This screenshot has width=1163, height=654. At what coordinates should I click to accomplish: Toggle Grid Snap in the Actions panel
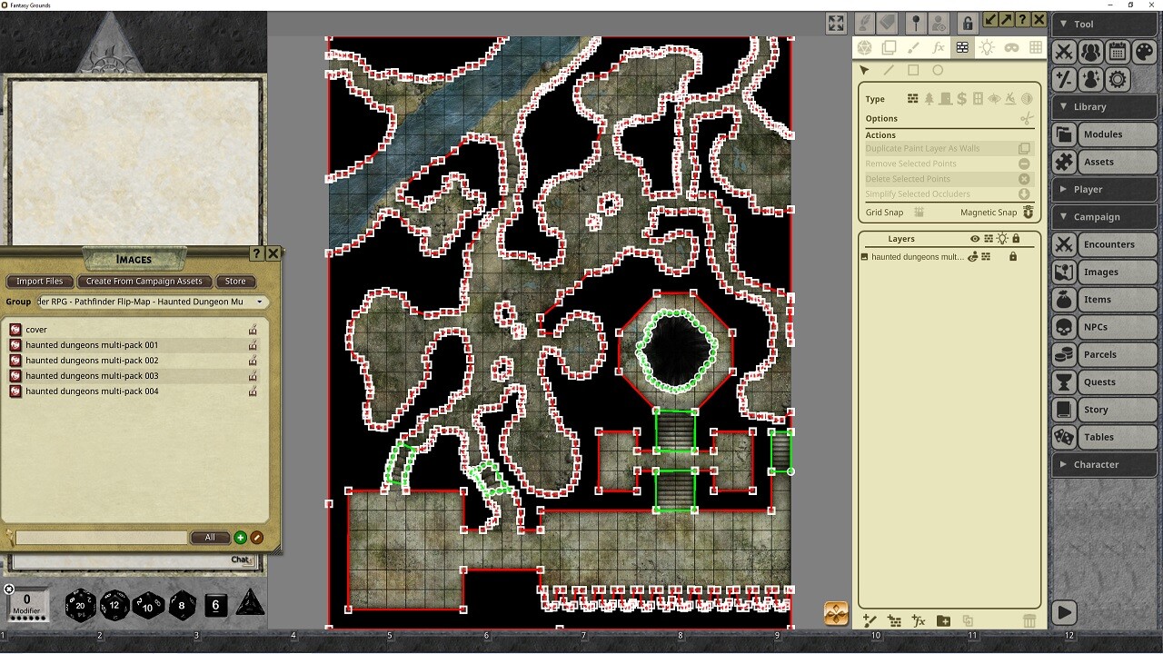(x=920, y=212)
